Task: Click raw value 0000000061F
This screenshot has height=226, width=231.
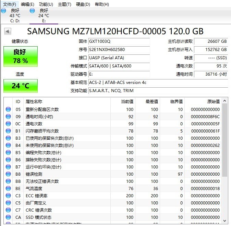Action: 205,131
